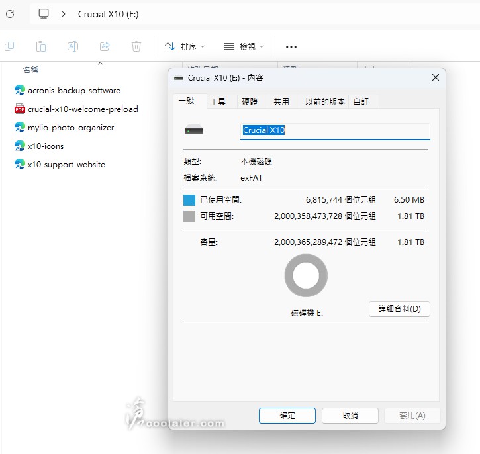Viewport: 480px width, 454px height.
Task: Click the 詳細資料(D) details button
Action: [x=399, y=309]
